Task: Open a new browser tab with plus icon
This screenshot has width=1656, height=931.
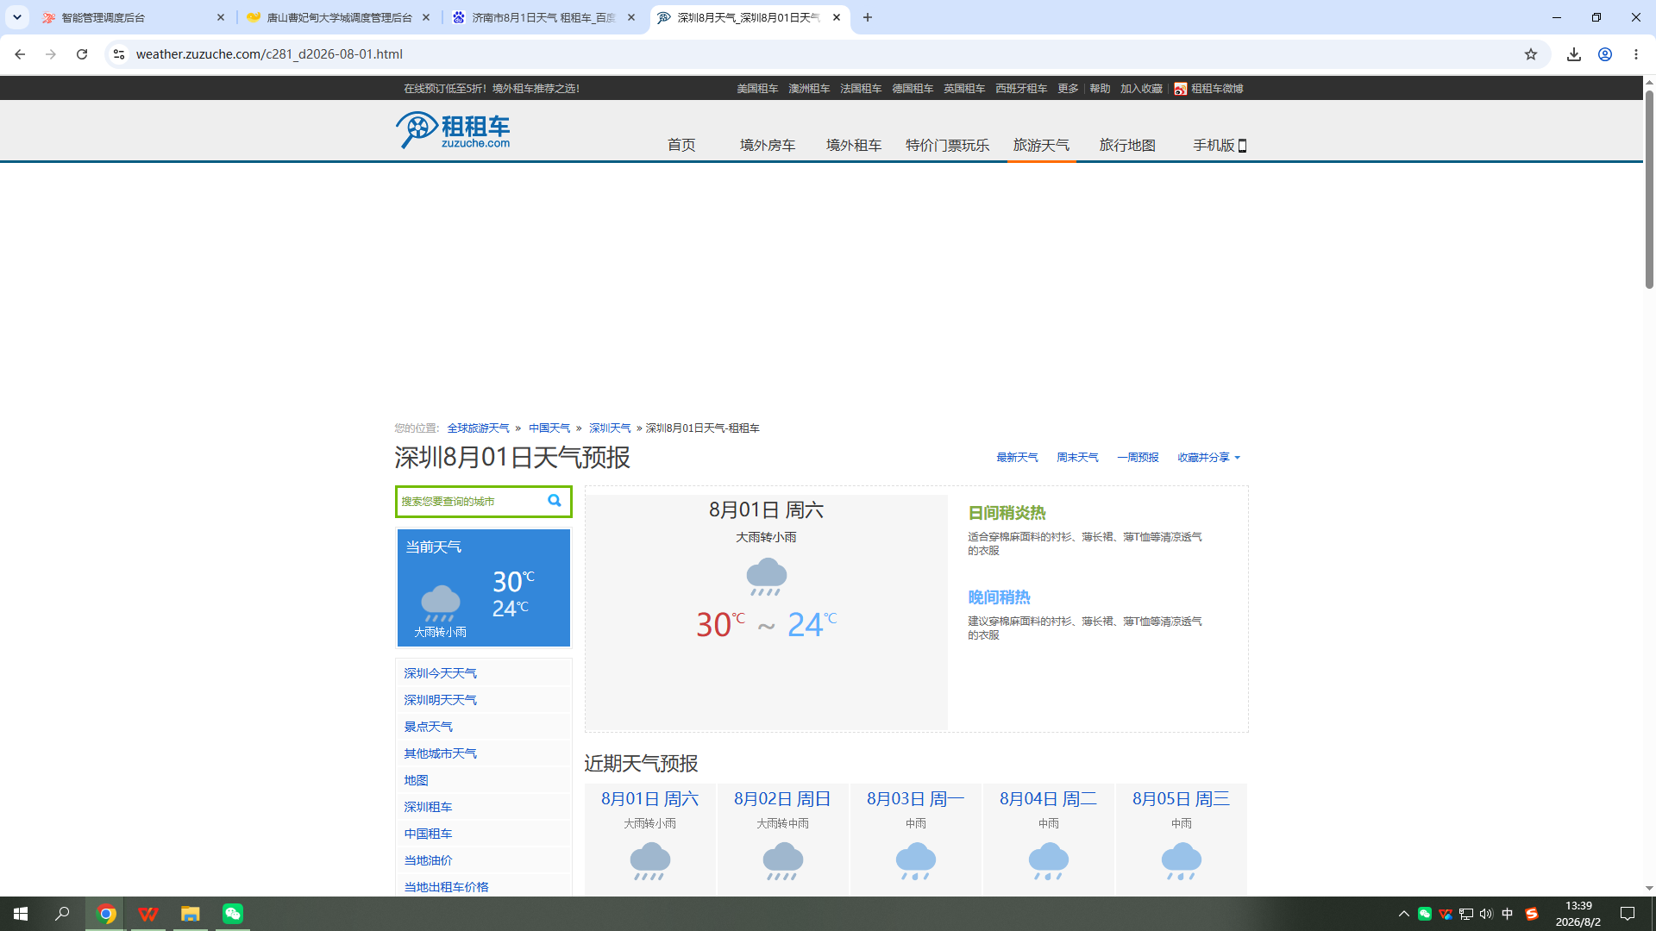Action: click(x=868, y=17)
